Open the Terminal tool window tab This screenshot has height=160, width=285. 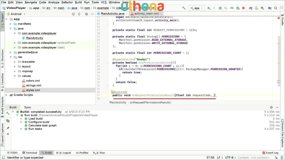(30, 153)
